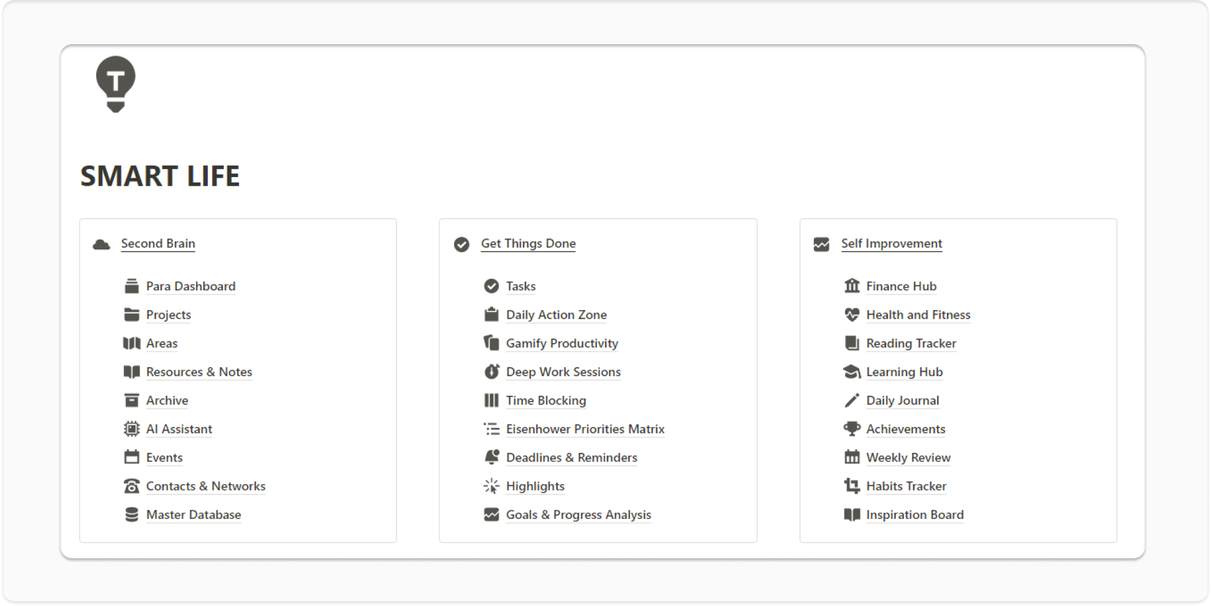Open the Second Brain page link
Image resolution: width=1211 pixels, height=606 pixels.
tap(158, 244)
